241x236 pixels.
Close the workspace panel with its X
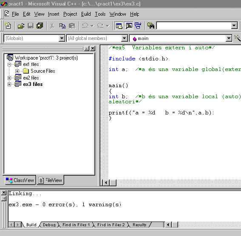tap(93, 48)
